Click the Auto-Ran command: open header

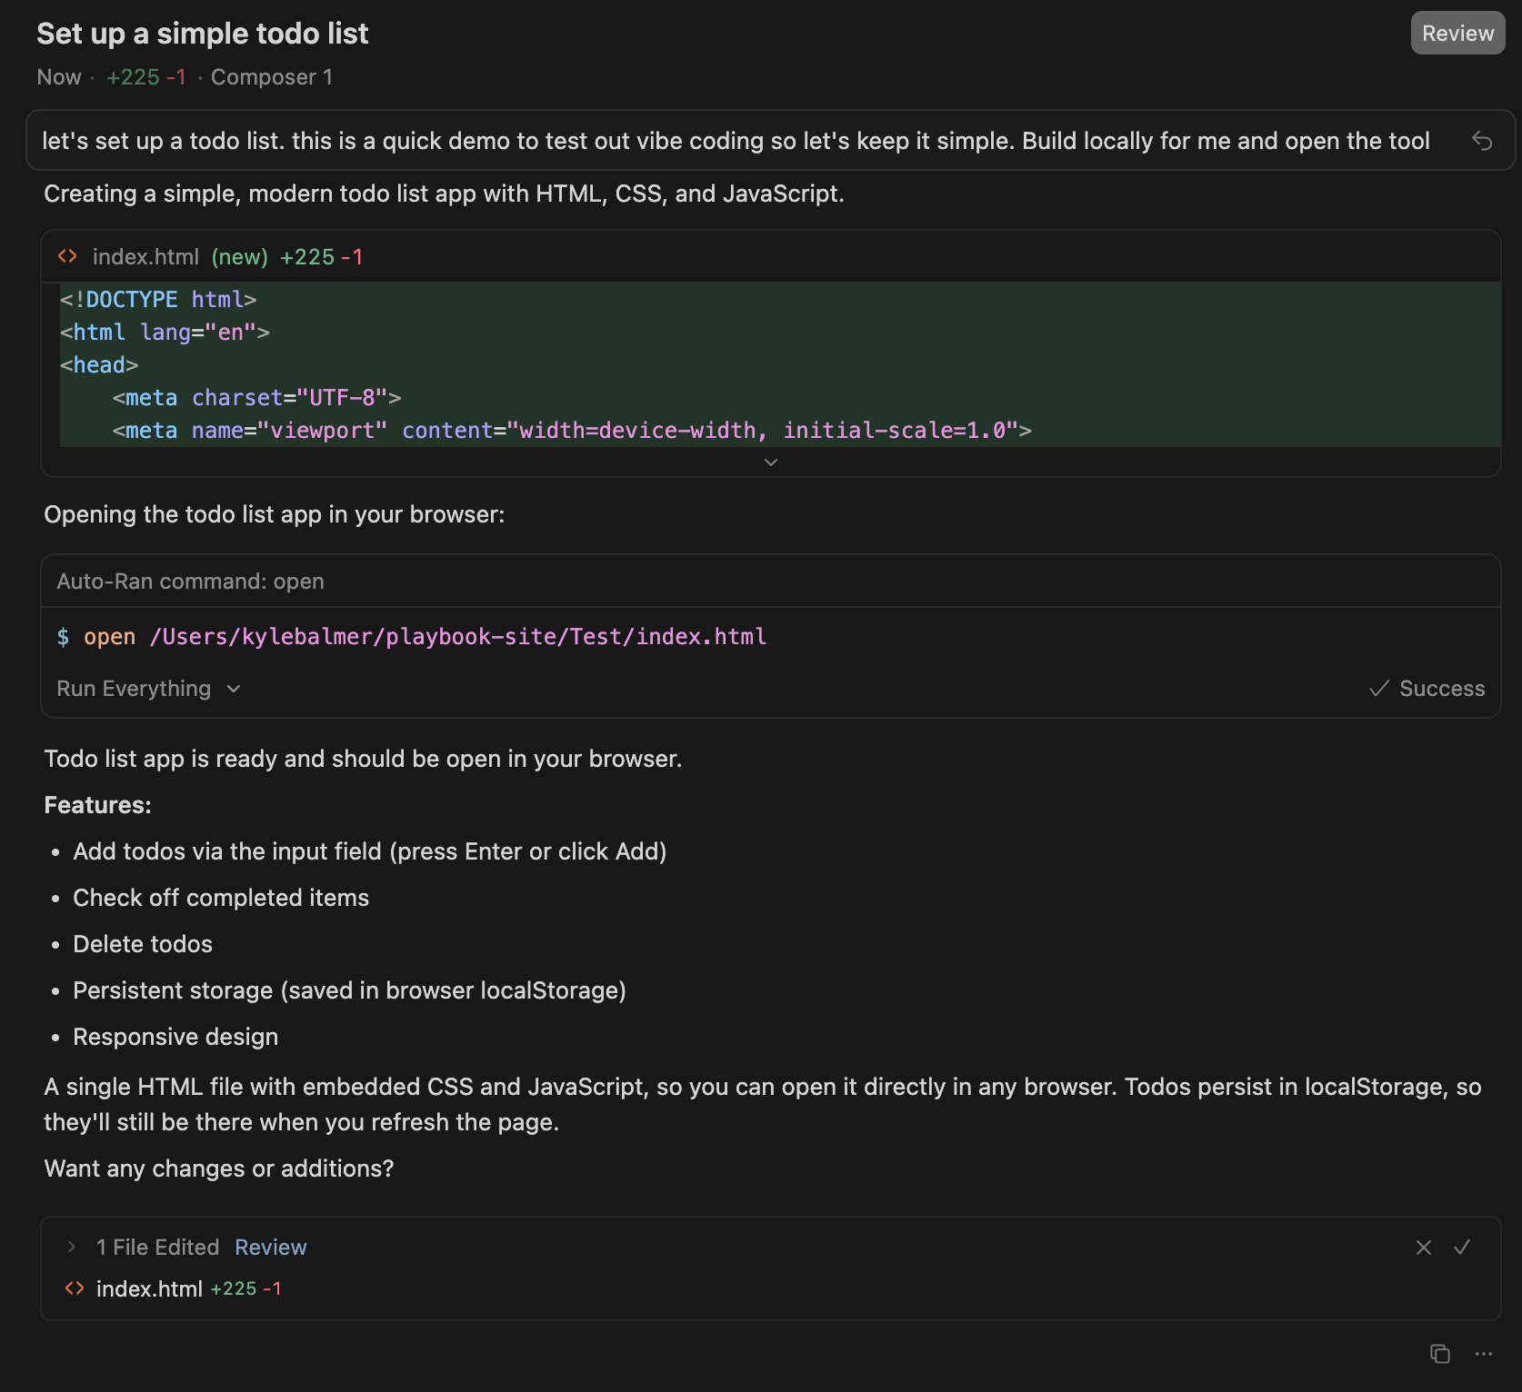coord(190,582)
